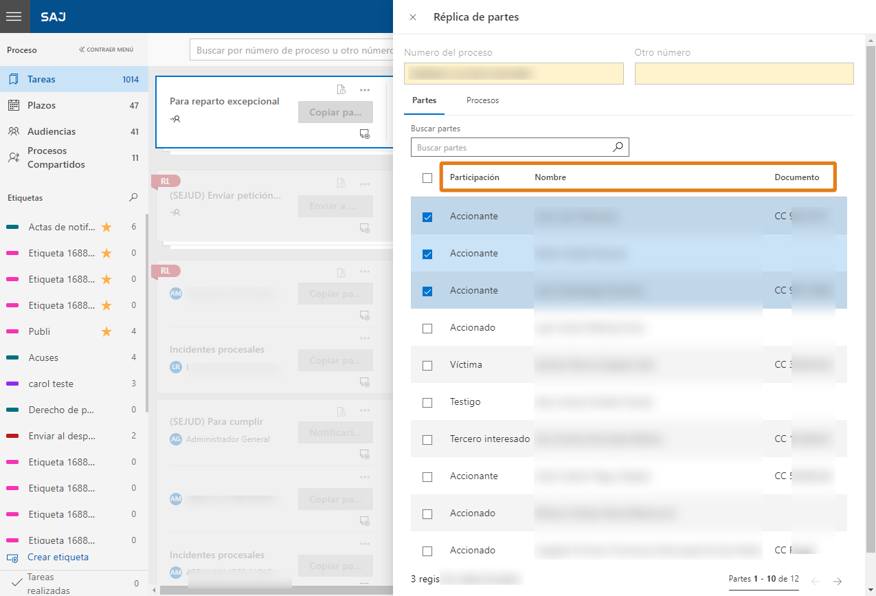Click the Procesos Compartidos share icon

(x=14, y=157)
